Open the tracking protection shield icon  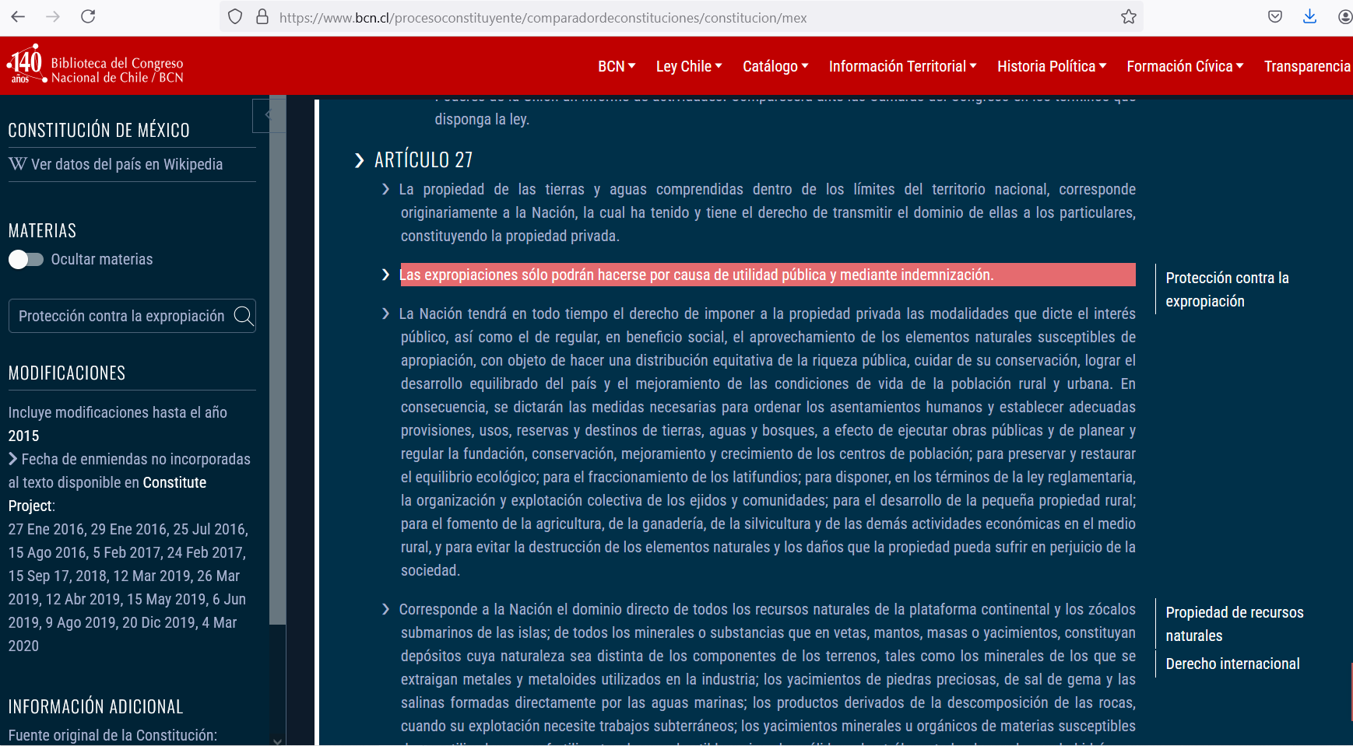pos(235,16)
